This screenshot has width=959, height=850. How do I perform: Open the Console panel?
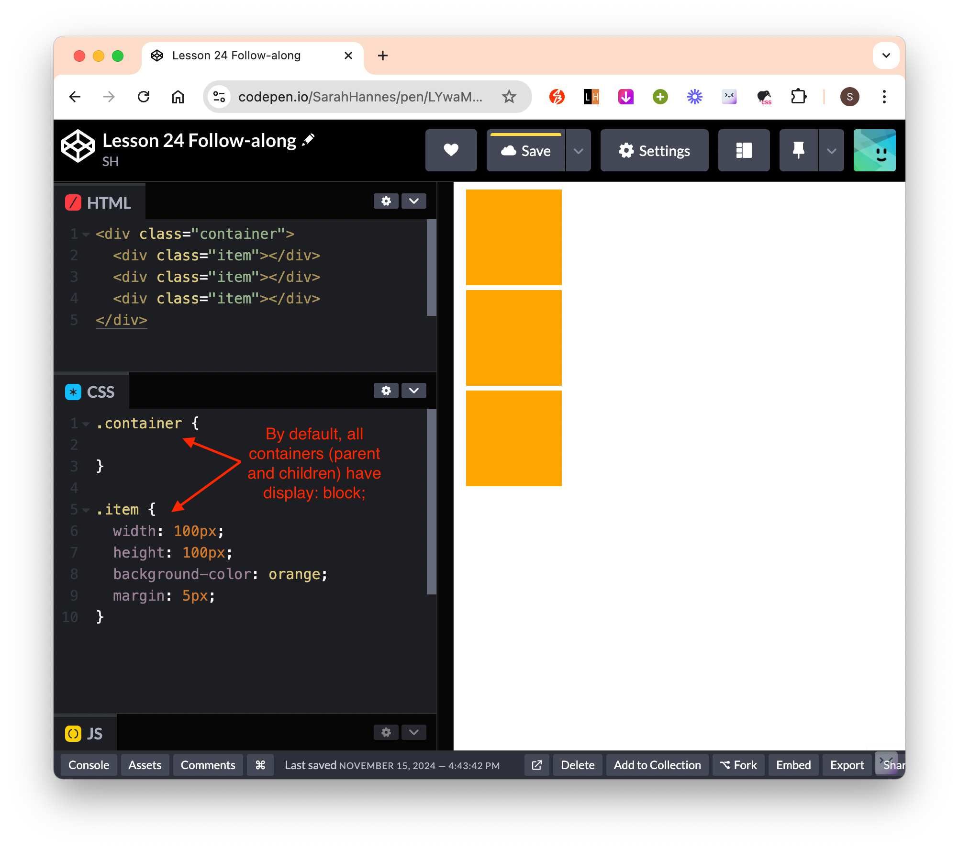89,765
